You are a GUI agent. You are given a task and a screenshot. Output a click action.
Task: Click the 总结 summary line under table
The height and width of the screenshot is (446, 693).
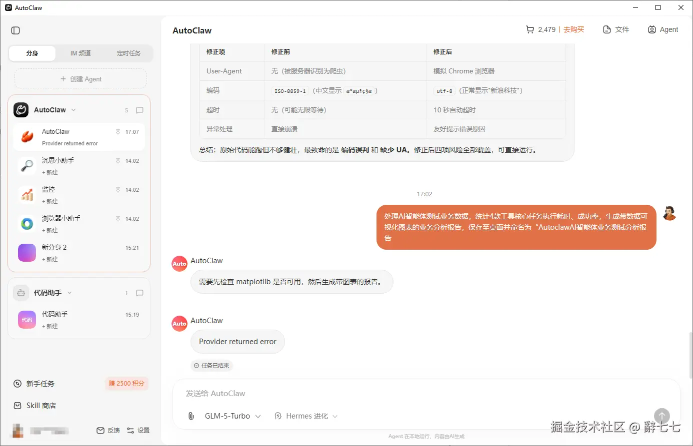click(369, 150)
